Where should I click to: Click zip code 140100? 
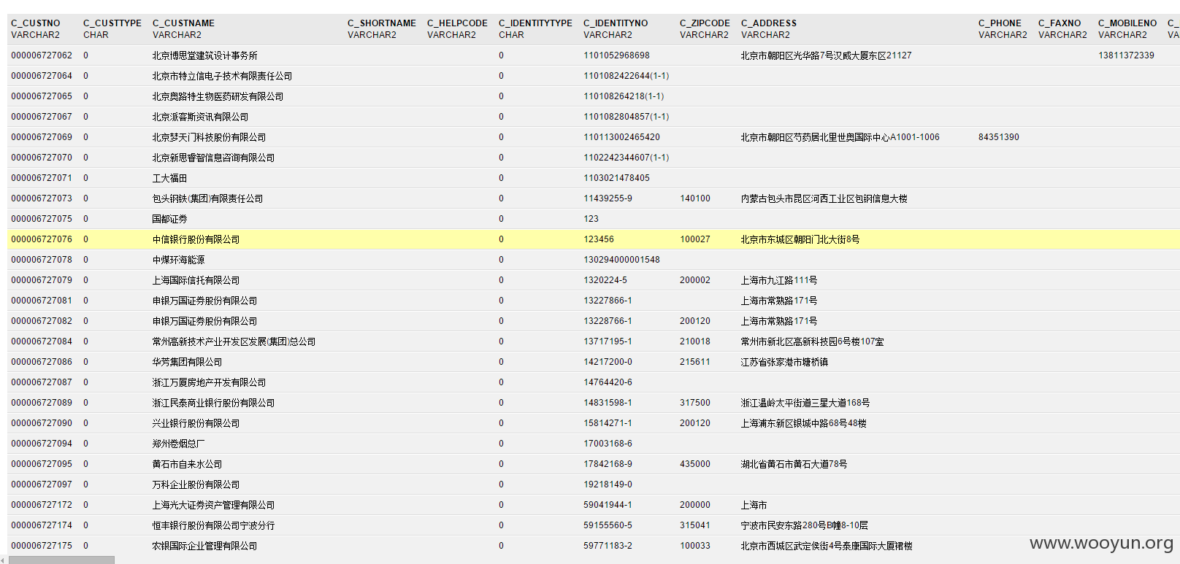(x=694, y=198)
